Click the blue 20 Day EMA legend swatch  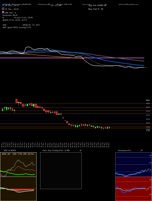click(3, 5)
